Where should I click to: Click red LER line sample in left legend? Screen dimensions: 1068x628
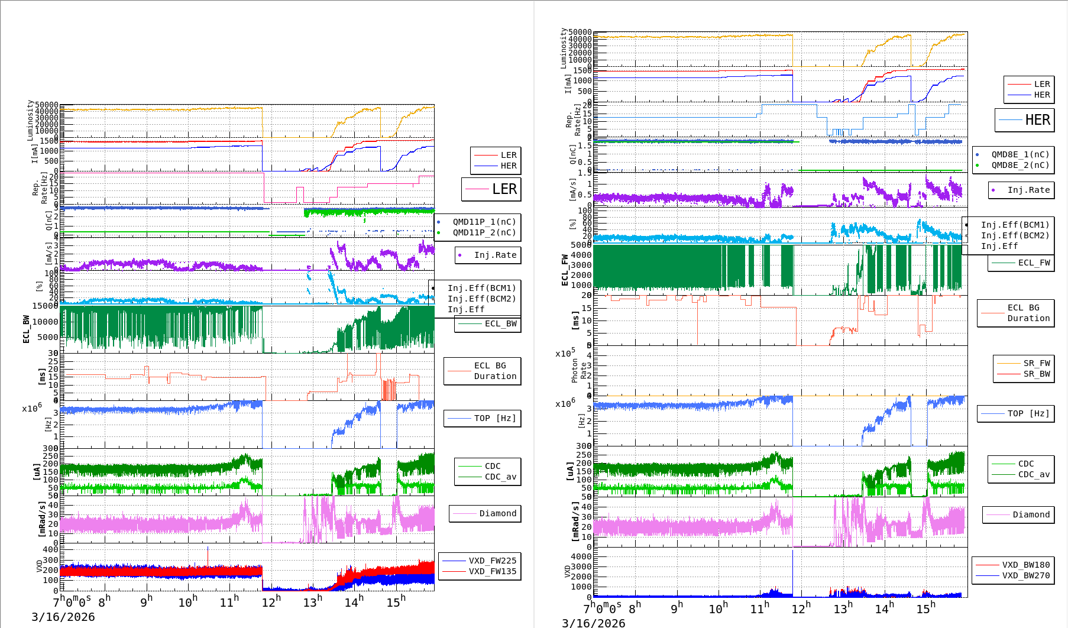click(x=486, y=155)
